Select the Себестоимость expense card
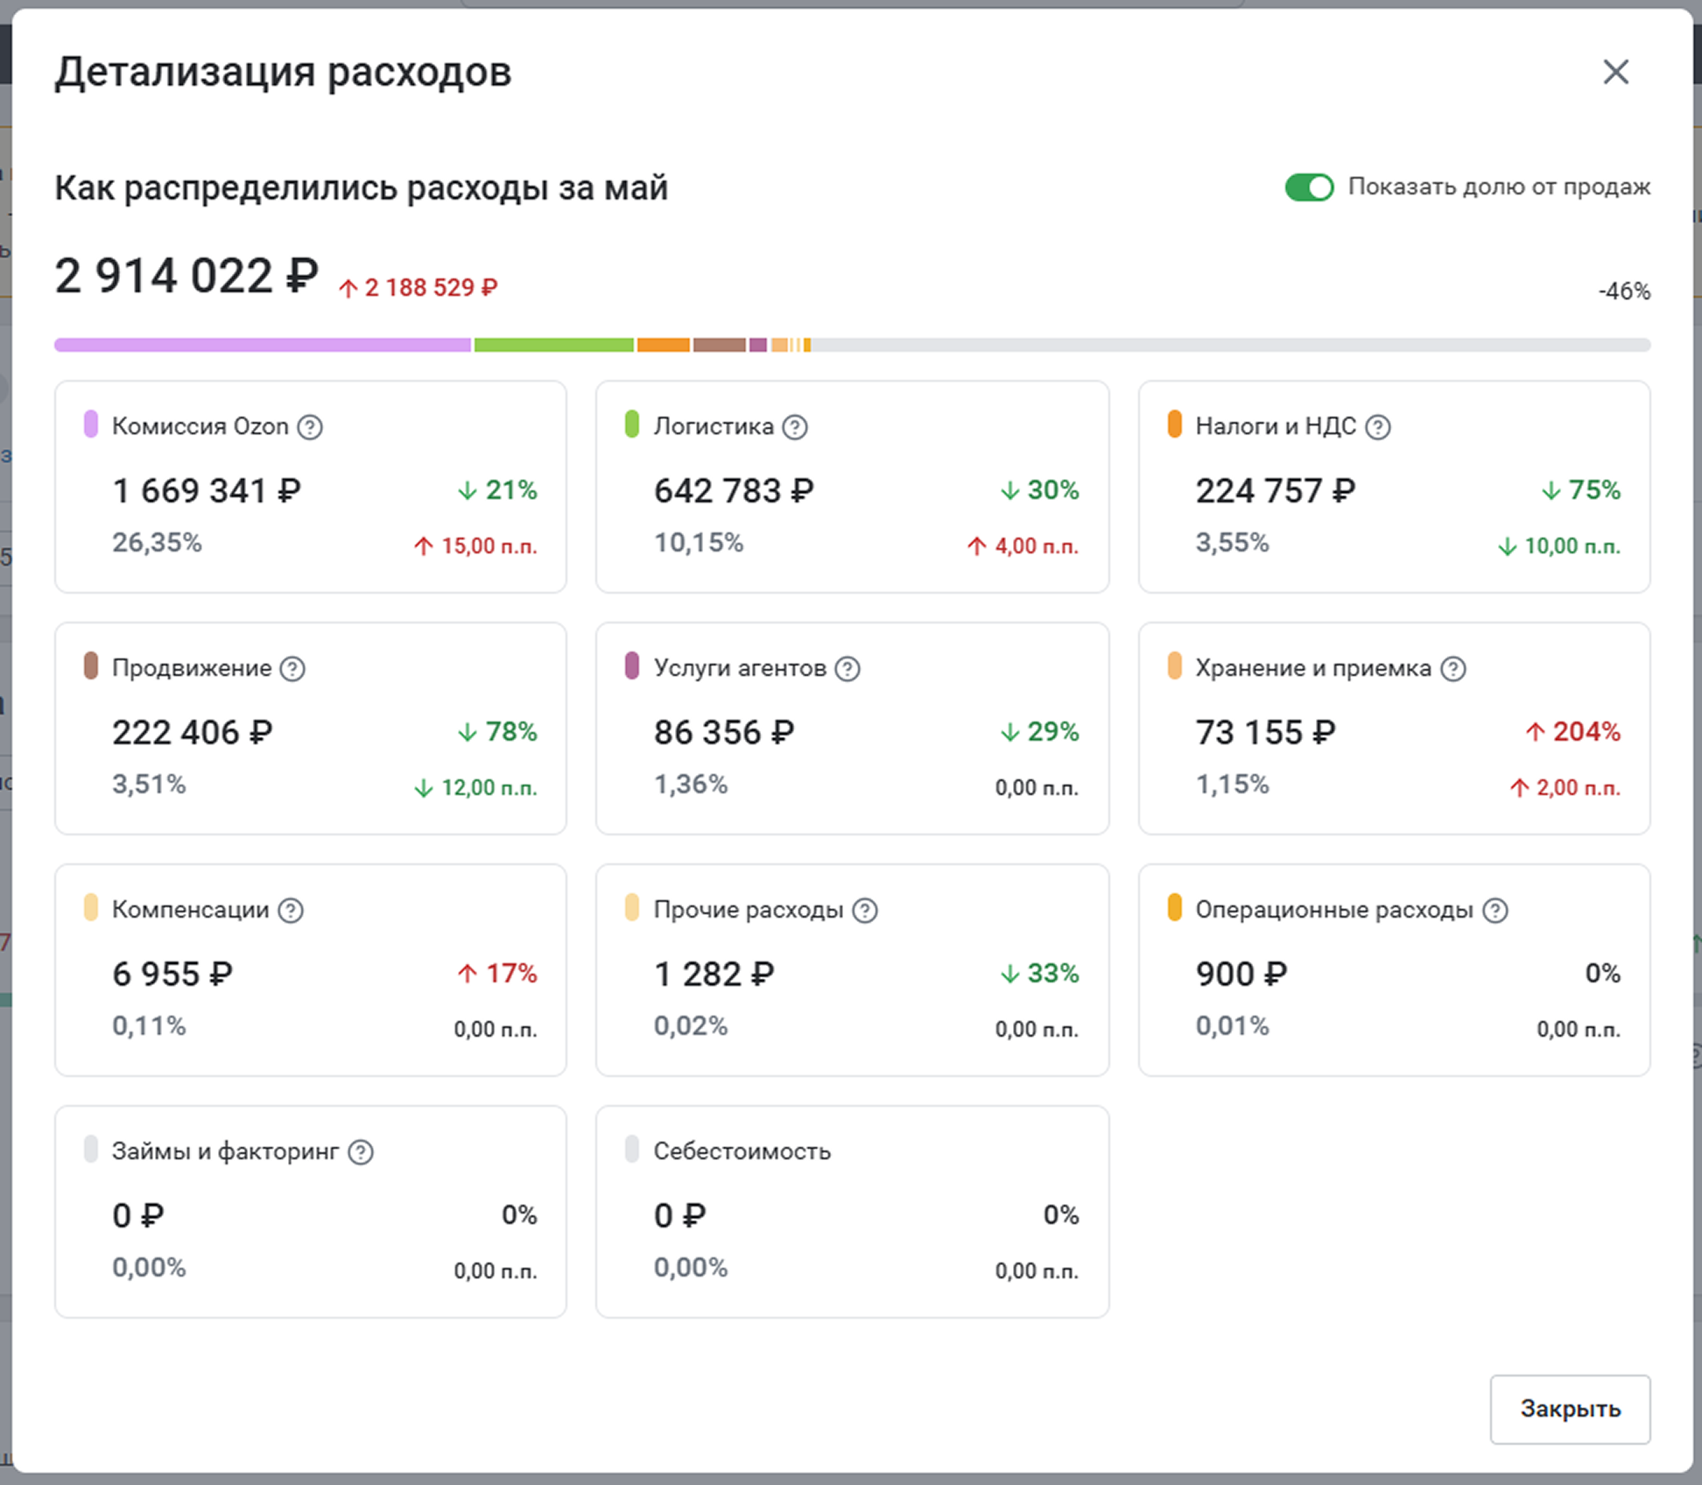The height and width of the screenshot is (1485, 1702). point(852,1211)
